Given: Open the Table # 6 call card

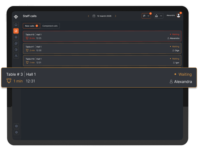Looking at the screenshot, I should (x=102, y=36).
